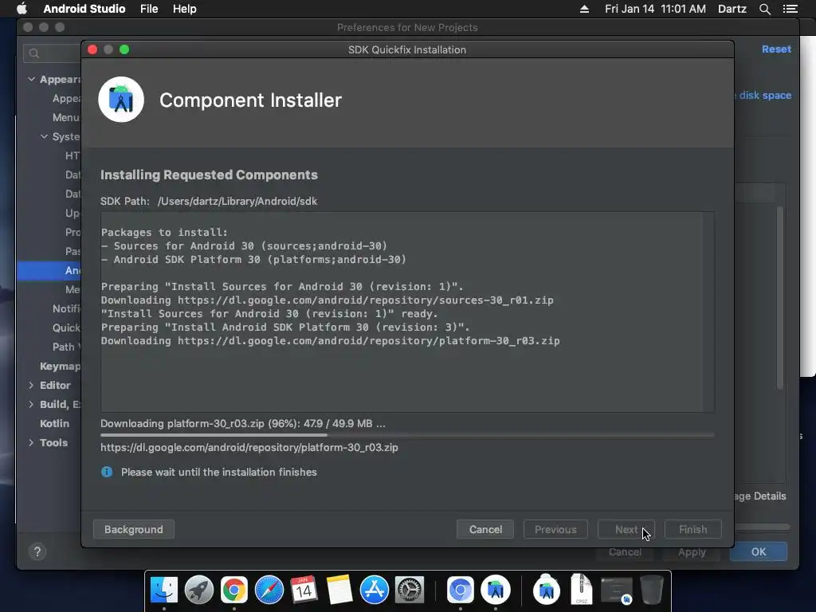Viewport: 816px width, 612px height.
Task: Click the Finish button in installer
Action: tap(692, 529)
